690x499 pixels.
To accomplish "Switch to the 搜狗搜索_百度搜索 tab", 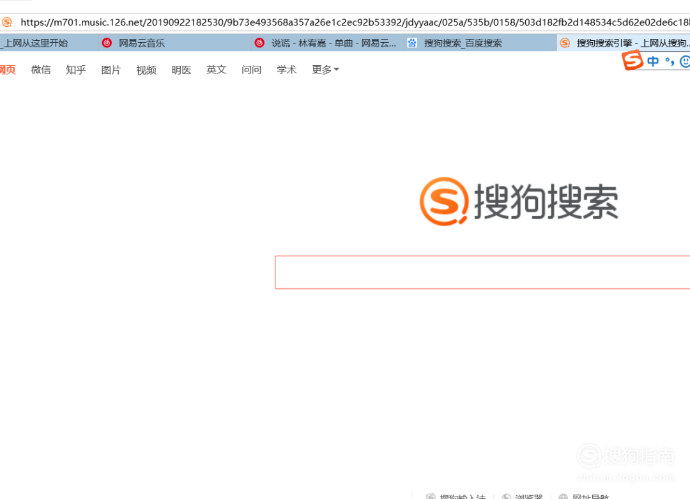I will (480, 43).
